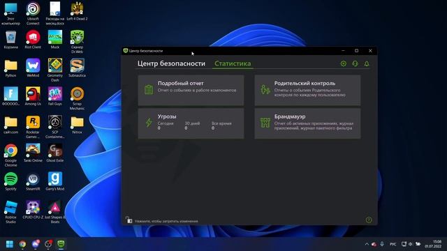Click the microphone tray icon
The height and width of the screenshot is (251, 447).
click(382, 244)
